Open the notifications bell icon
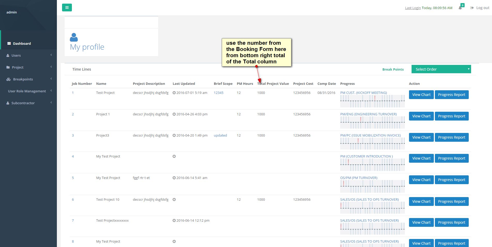This screenshot has width=492, height=247. [460, 8]
